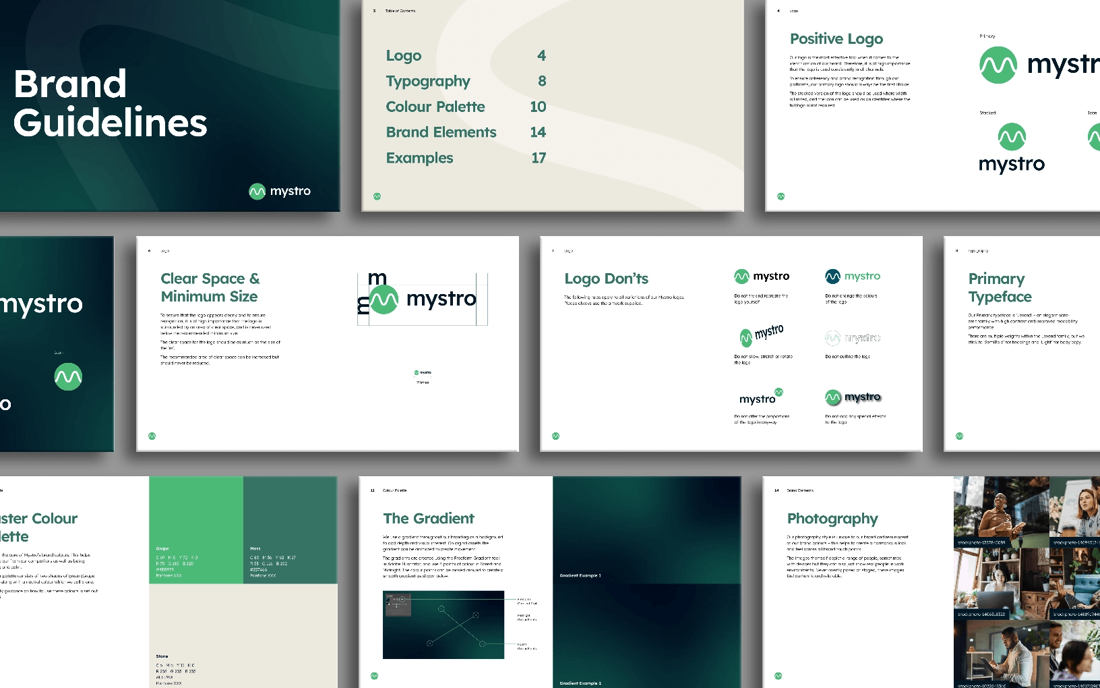
Task: Pick the Moss dark green colour swatch
Action: [290, 530]
